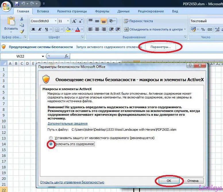Apply red font color A

78,29
